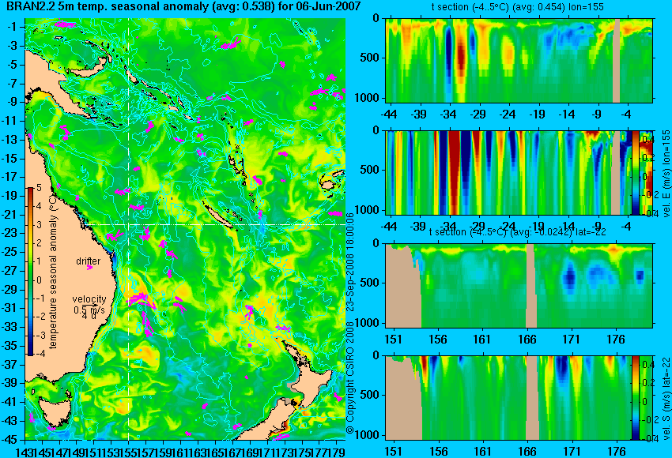672x458 pixels.
Task: Click the 'temperature seasonal anomaly (°C)' vertical label
Action: [x=53, y=272]
